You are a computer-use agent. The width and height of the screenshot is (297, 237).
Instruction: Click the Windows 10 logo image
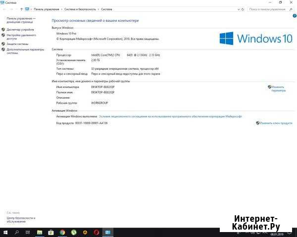[256, 39]
